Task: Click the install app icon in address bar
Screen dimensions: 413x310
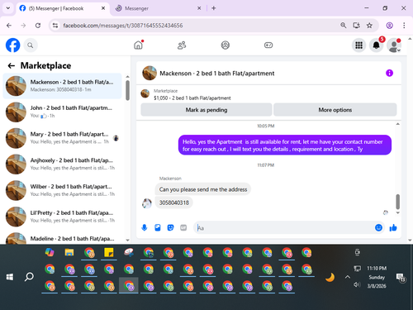Action: click(x=357, y=26)
